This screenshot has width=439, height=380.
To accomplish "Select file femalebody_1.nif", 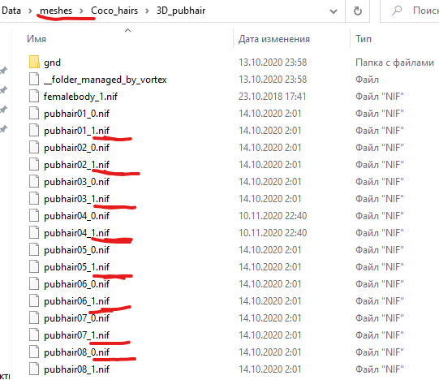I will coord(80,97).
